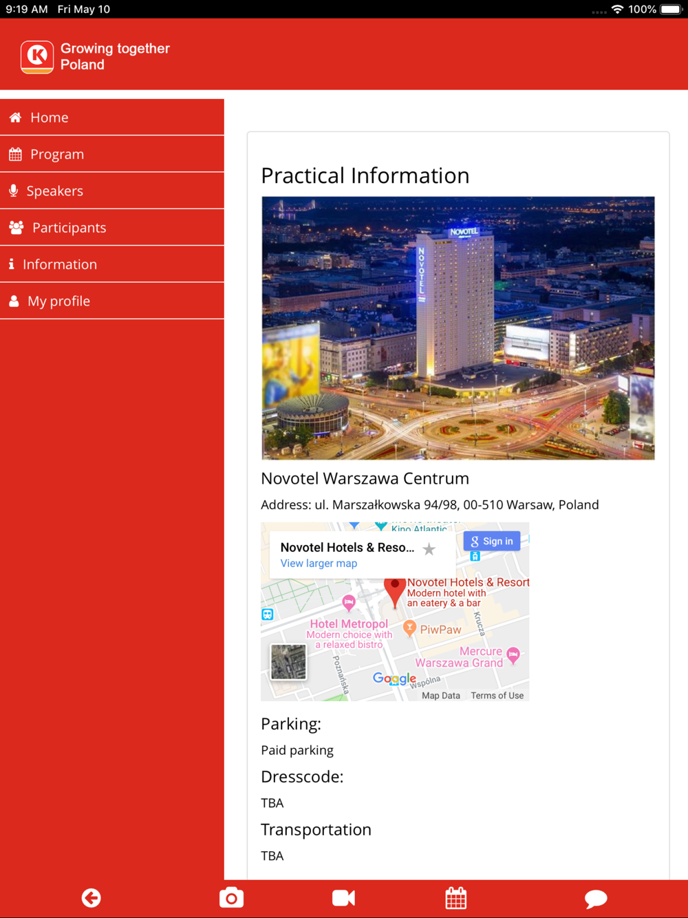Click the Novotel Warszawa Centrum heading
The height and width of the screenshot is (918, 688).
[x=365, y=478]
